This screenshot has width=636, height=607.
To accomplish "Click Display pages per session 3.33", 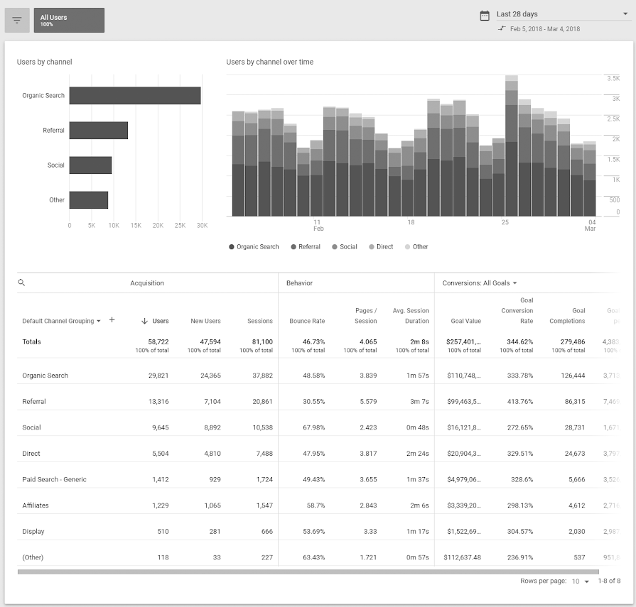I will pyautogui.click(x=370, y=531).
